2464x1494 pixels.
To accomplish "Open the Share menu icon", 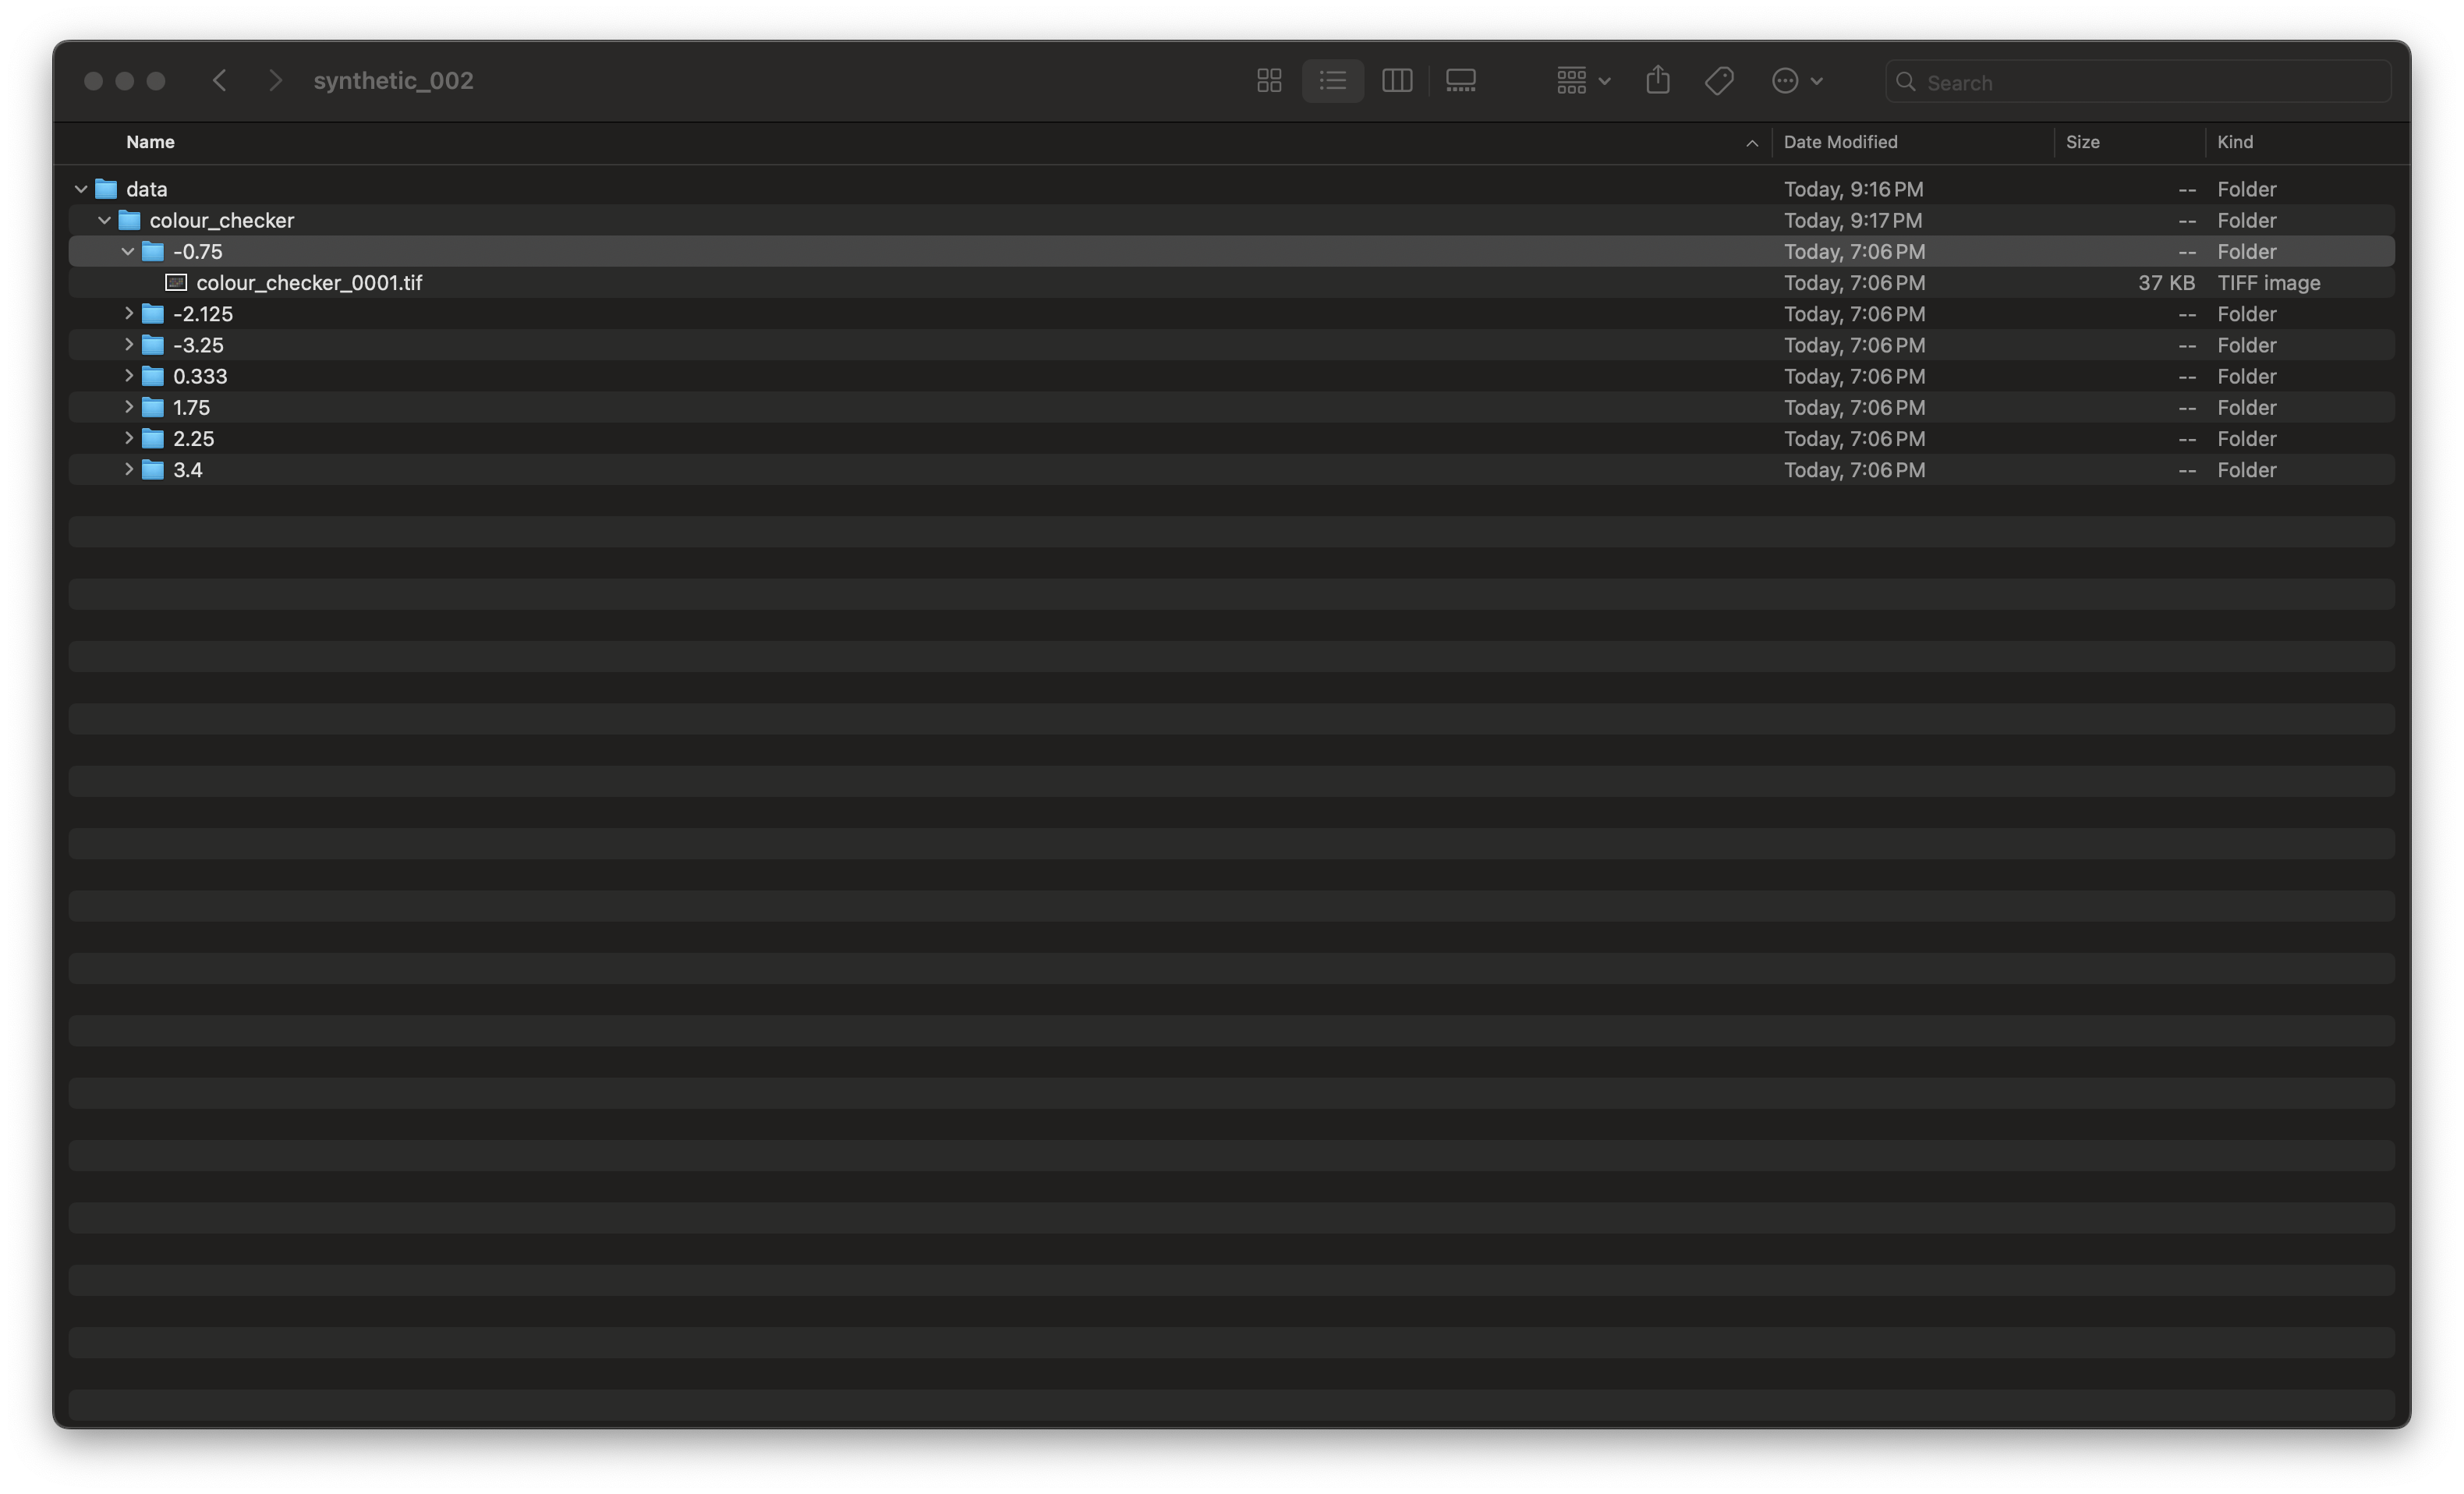I will [x=1657, y=81].
